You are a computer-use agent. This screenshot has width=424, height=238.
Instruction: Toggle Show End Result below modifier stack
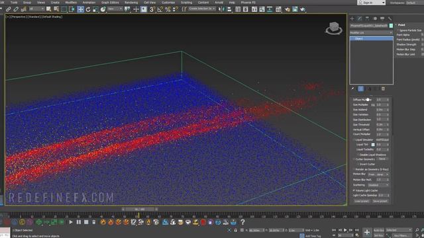(x=360, y=89)
